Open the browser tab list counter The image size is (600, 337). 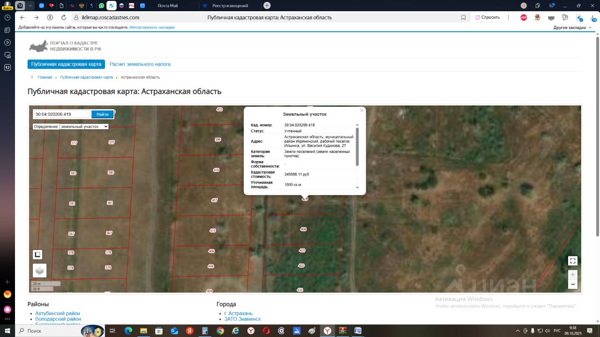click(x=20, y=6)
